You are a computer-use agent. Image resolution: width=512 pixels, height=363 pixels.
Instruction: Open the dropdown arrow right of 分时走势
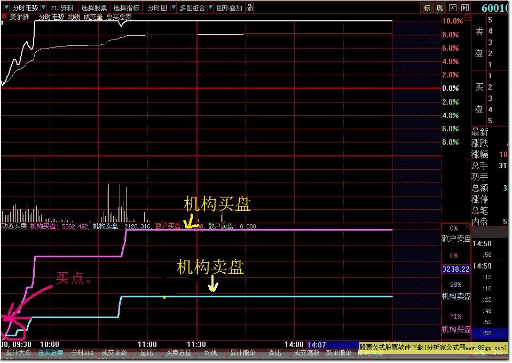coord(43,7)
